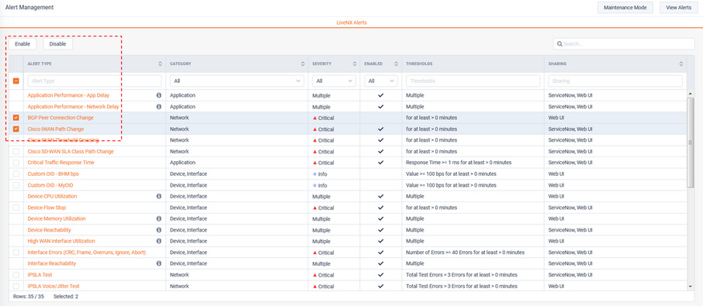Uncheck BGP Peer Connection Change row checkbox
The image size is (703, 306).
tap(16, 118)
